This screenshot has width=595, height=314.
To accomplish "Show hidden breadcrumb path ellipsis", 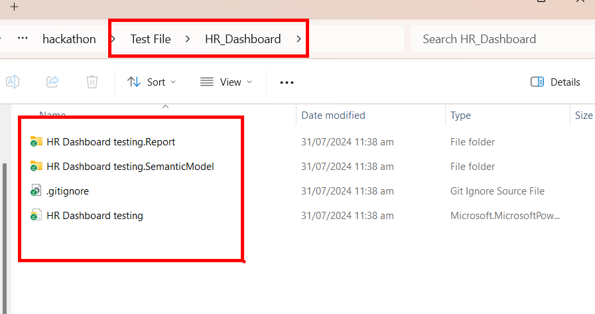I will tap(23, 39).
